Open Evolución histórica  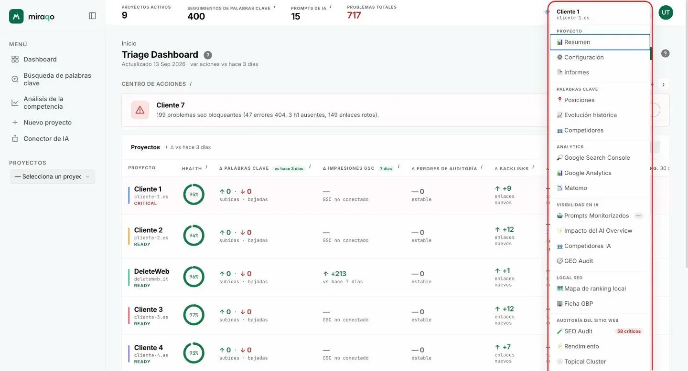(x=600, y=115)
